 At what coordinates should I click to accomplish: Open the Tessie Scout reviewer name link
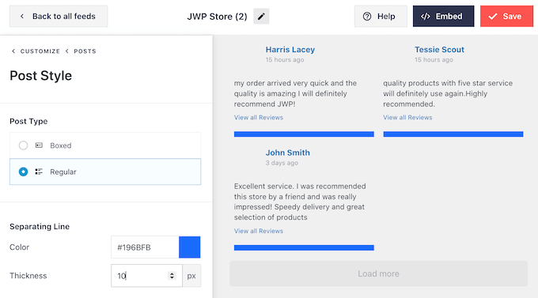pyautogui.click(x=439, y=49)
